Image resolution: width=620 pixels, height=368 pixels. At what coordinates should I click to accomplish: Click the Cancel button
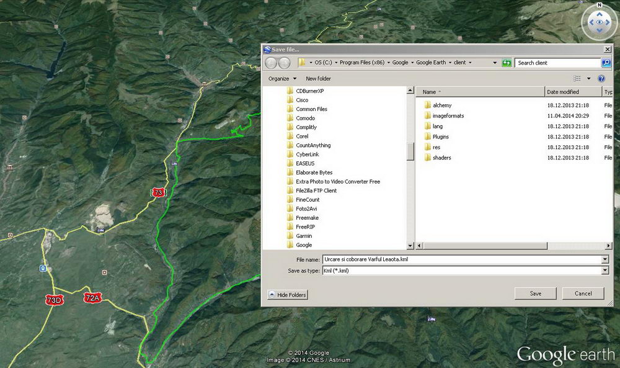pyautogui.click(x=583, y=293)
